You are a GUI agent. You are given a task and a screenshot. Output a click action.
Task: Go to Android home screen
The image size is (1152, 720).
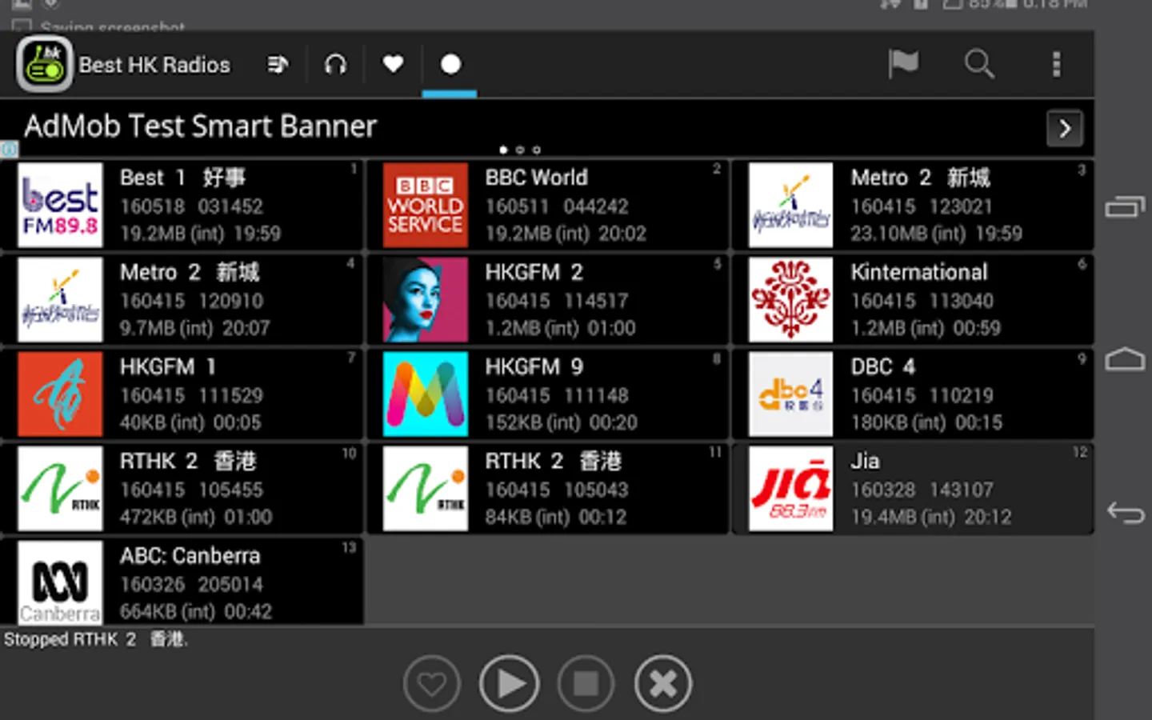point(1125,360)
